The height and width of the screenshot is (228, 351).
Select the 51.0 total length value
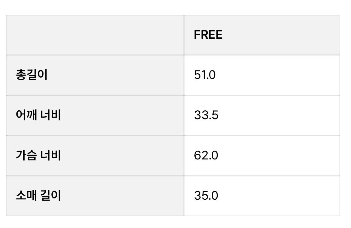(204, 75)
